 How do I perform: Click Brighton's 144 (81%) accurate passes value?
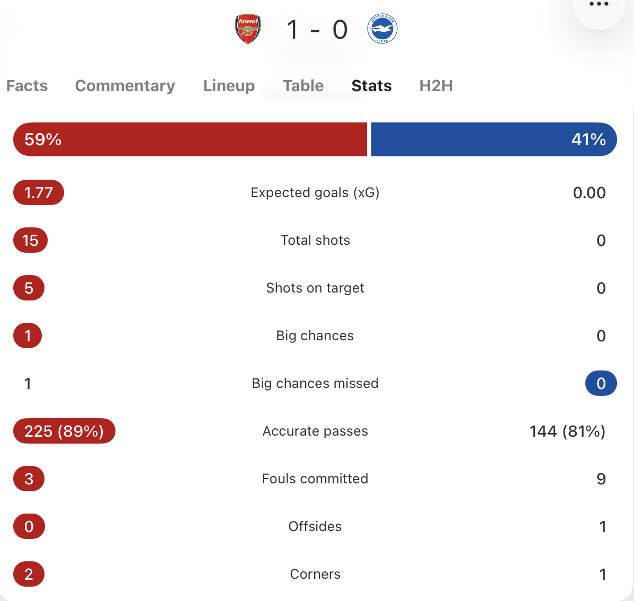pyautogui.click(x=567, y=431)
